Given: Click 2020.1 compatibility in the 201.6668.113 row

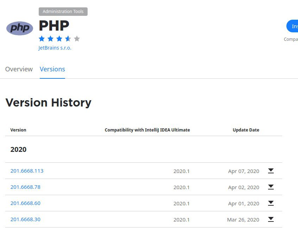Looking at the screenshot, I should [182, 171].
